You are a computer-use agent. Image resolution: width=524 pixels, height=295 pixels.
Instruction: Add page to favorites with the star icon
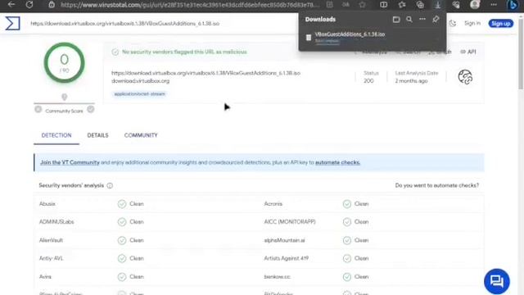pyautogui.click(x=362, y=5)
